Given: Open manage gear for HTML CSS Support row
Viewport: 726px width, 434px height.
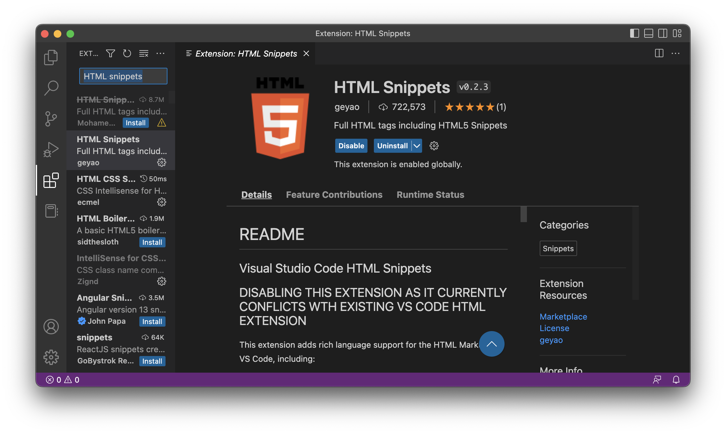Looking at the screenshot, I should pyautogui.click(x=162, y=202).
